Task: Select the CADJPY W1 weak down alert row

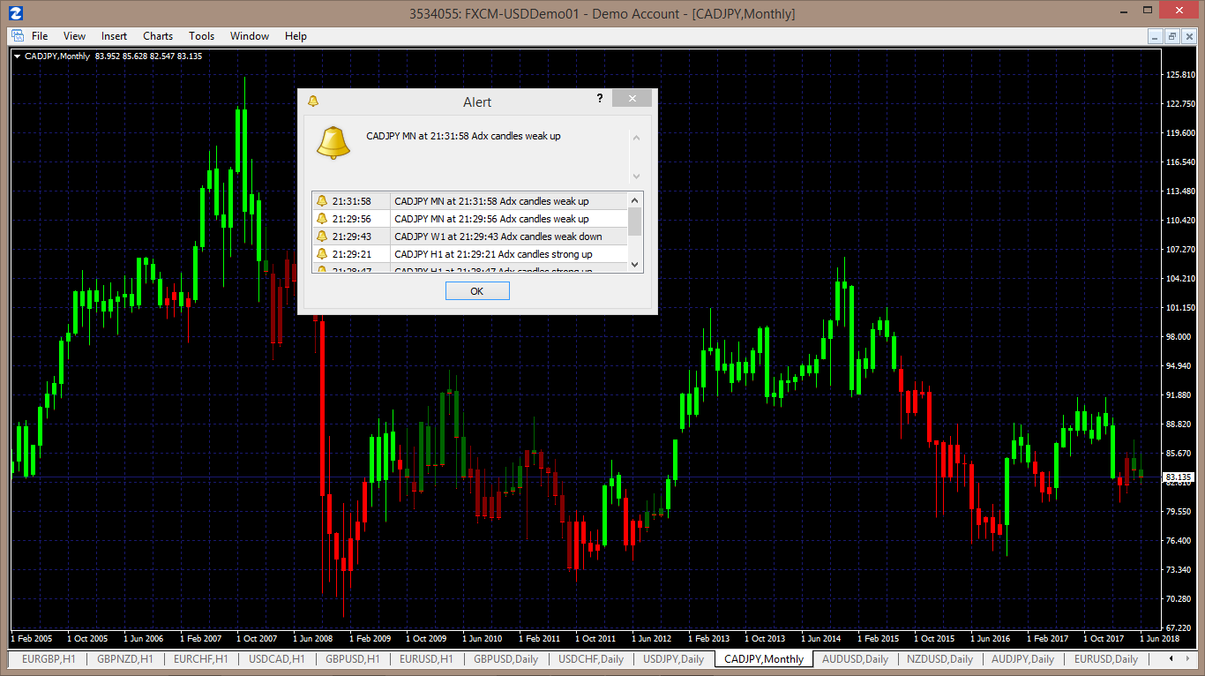Action: [470, 237]
